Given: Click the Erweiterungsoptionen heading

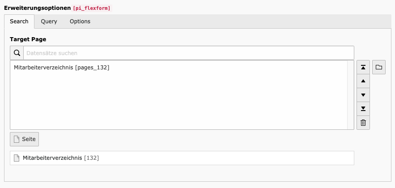Looking at the screenshot, I should [37, 8].
